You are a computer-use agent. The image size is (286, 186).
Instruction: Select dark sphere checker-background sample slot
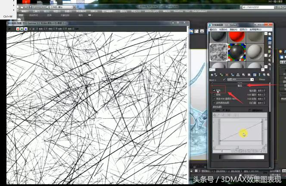(236, 52)
